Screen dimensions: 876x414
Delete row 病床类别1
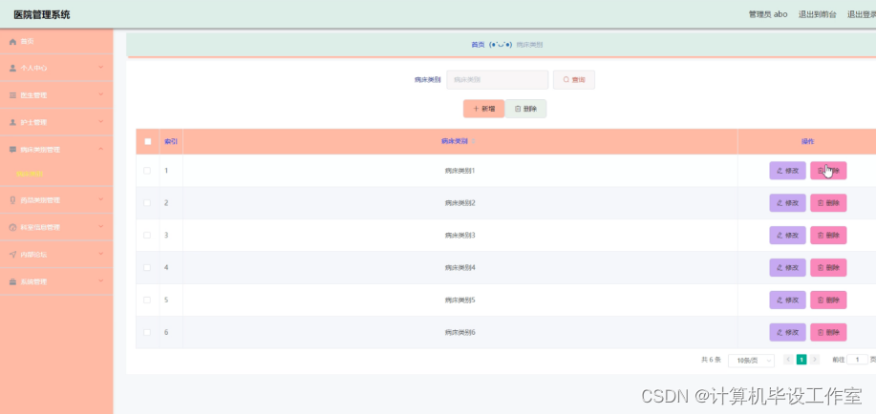pyautogui.click(x=828, y=171)
